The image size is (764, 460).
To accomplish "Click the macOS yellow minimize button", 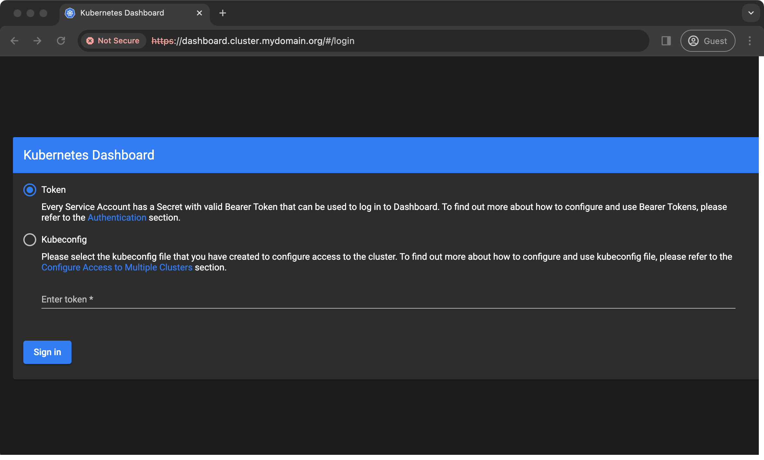I will point(30,13).
